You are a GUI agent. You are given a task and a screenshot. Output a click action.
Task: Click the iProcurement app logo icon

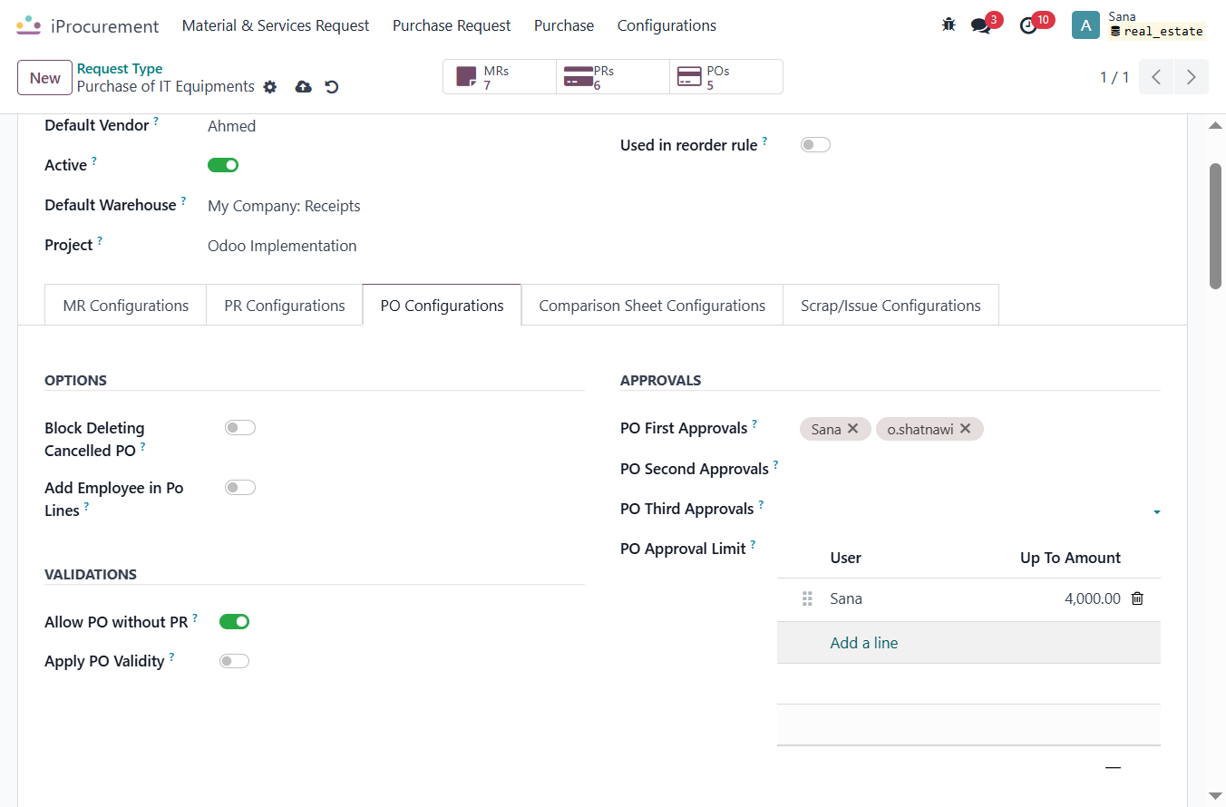[29, 25]
